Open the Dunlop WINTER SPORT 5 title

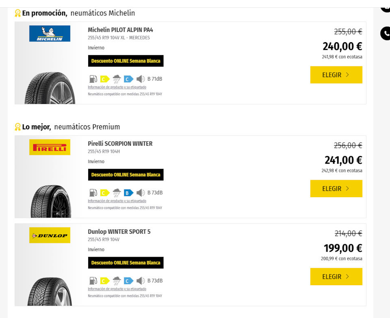click(x=119, y=232)
